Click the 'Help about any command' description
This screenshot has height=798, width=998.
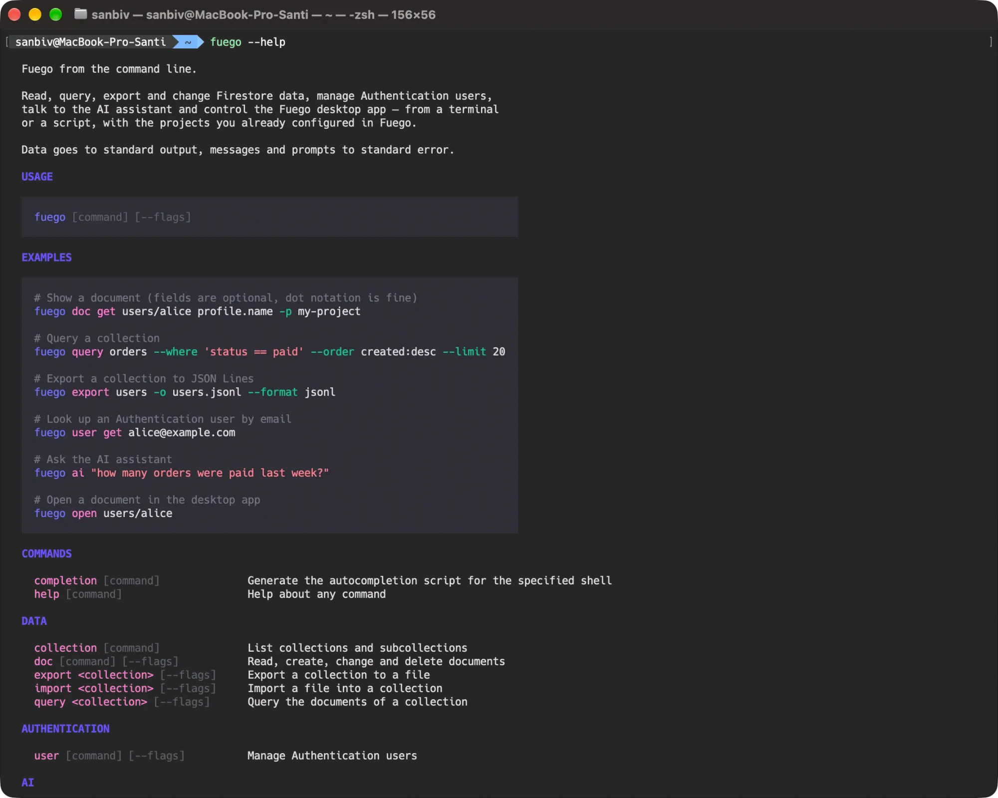point(316,594)
